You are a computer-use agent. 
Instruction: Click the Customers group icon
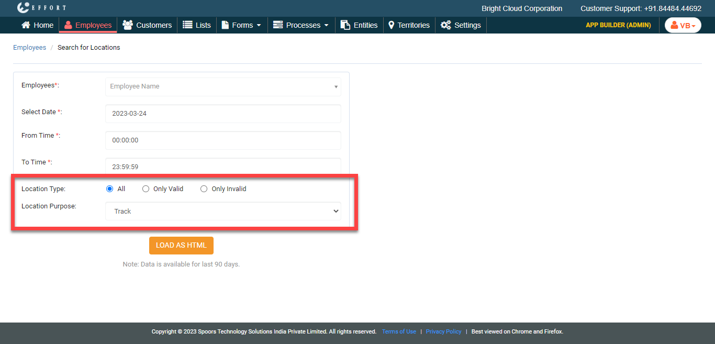coord(127,25)
